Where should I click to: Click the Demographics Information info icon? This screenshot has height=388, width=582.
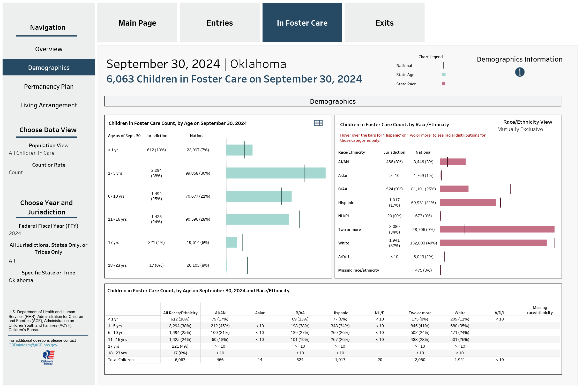(x=519, y=72)
